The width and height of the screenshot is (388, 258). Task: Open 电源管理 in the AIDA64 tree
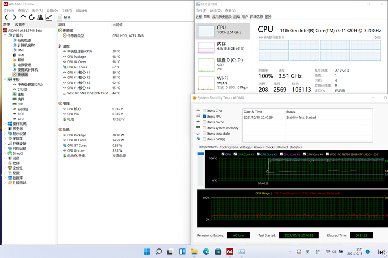click(24, 65)
